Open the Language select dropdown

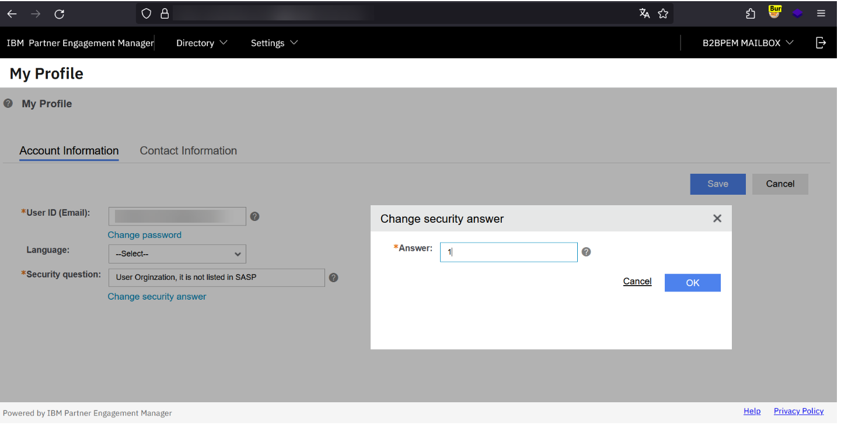tap(177, 254)
